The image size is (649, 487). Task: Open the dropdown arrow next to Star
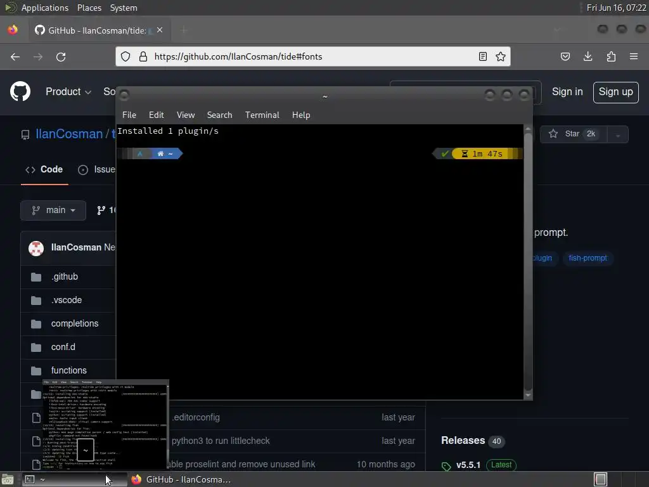pos(618,134)
